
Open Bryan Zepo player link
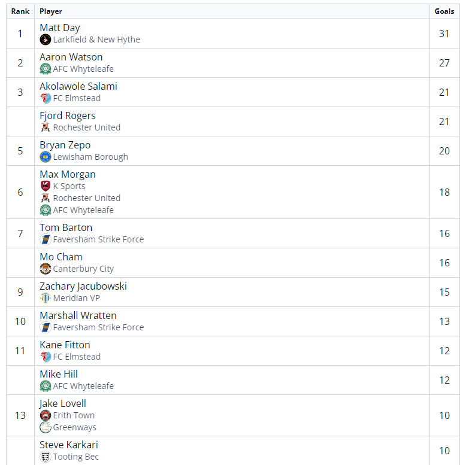point(64,145)
